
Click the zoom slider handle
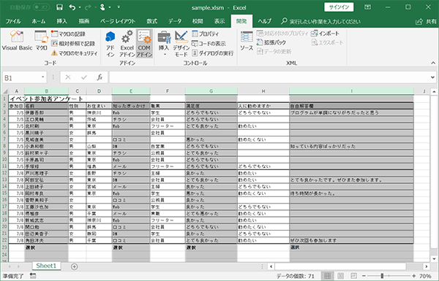pyautogui.click(x=382, y=276)
